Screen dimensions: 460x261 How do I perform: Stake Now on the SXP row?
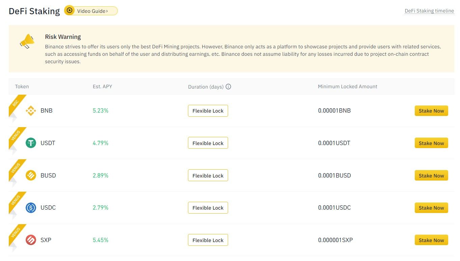pos(431,240)
